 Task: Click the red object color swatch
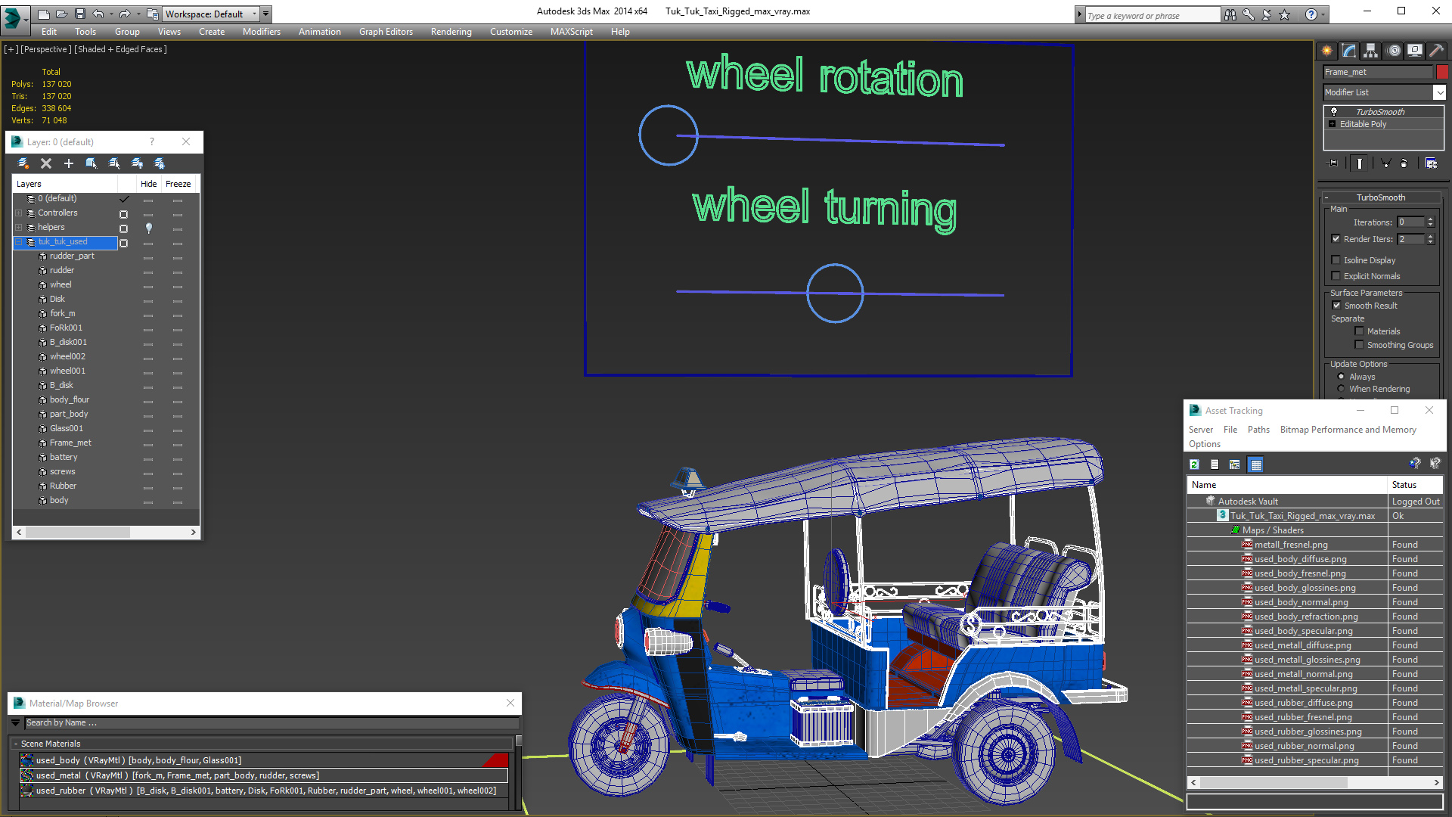coord(1442,72)
